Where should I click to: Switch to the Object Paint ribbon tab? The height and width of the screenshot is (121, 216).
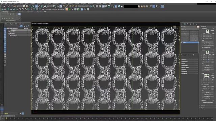click(30, 12)
